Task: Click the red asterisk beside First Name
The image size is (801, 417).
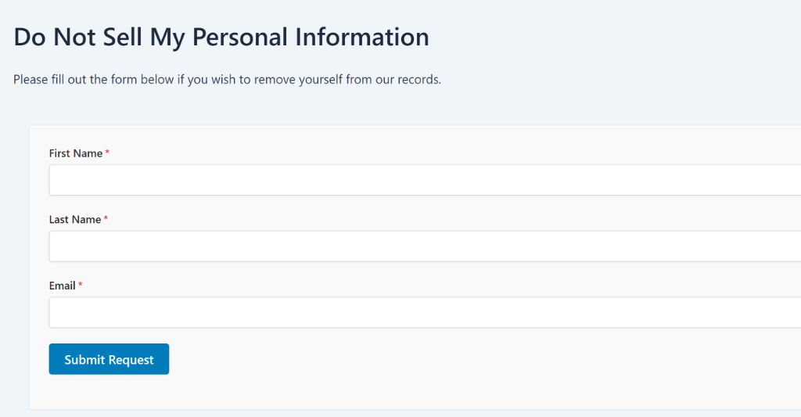Action: point(107,153)
